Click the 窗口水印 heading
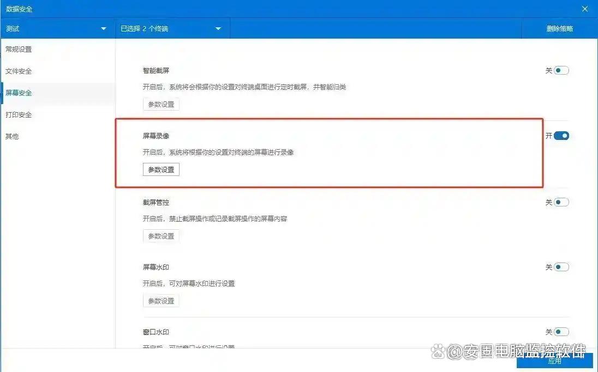 [x=156, y=332]
